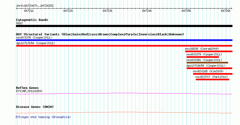240x125 pixels.
Task: Select the dgv10718n54 (Cooper2011) red bar
Action: [x=209, y=68]
